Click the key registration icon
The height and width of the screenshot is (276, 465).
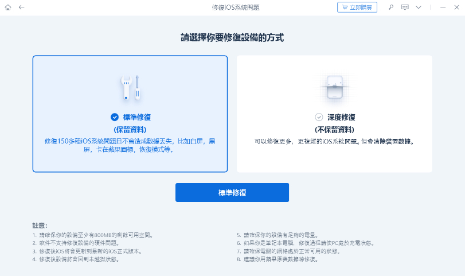(x=391, y=7)
